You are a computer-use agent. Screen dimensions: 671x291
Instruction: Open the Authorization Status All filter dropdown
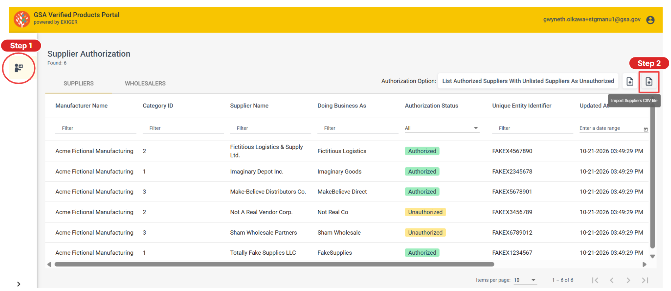point(442,128)
